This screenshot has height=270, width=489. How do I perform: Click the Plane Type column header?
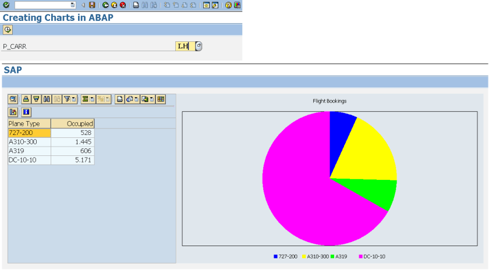click(x=29, y=123)
